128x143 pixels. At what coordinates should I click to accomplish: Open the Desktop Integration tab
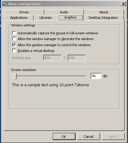coord(103,18)
